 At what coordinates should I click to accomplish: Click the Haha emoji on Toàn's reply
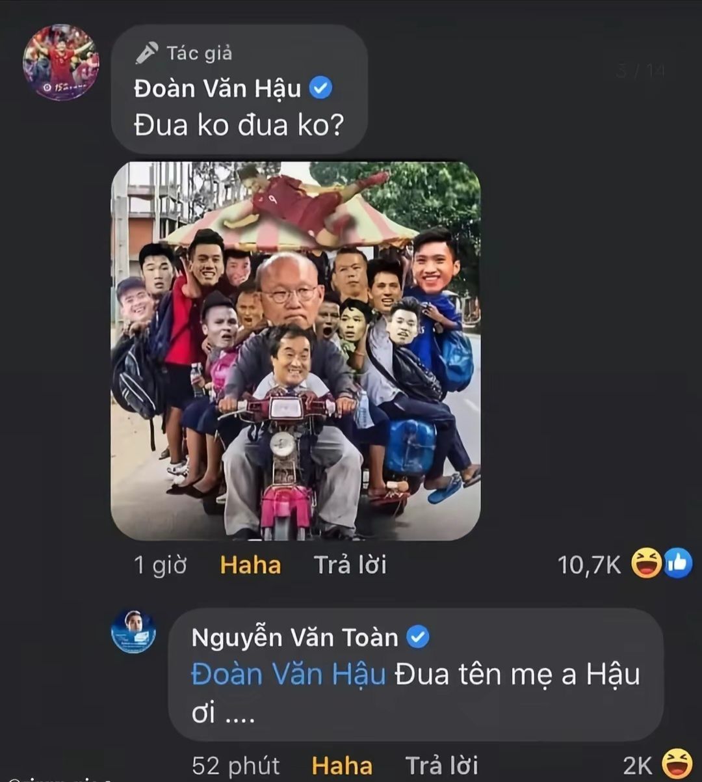677,764
